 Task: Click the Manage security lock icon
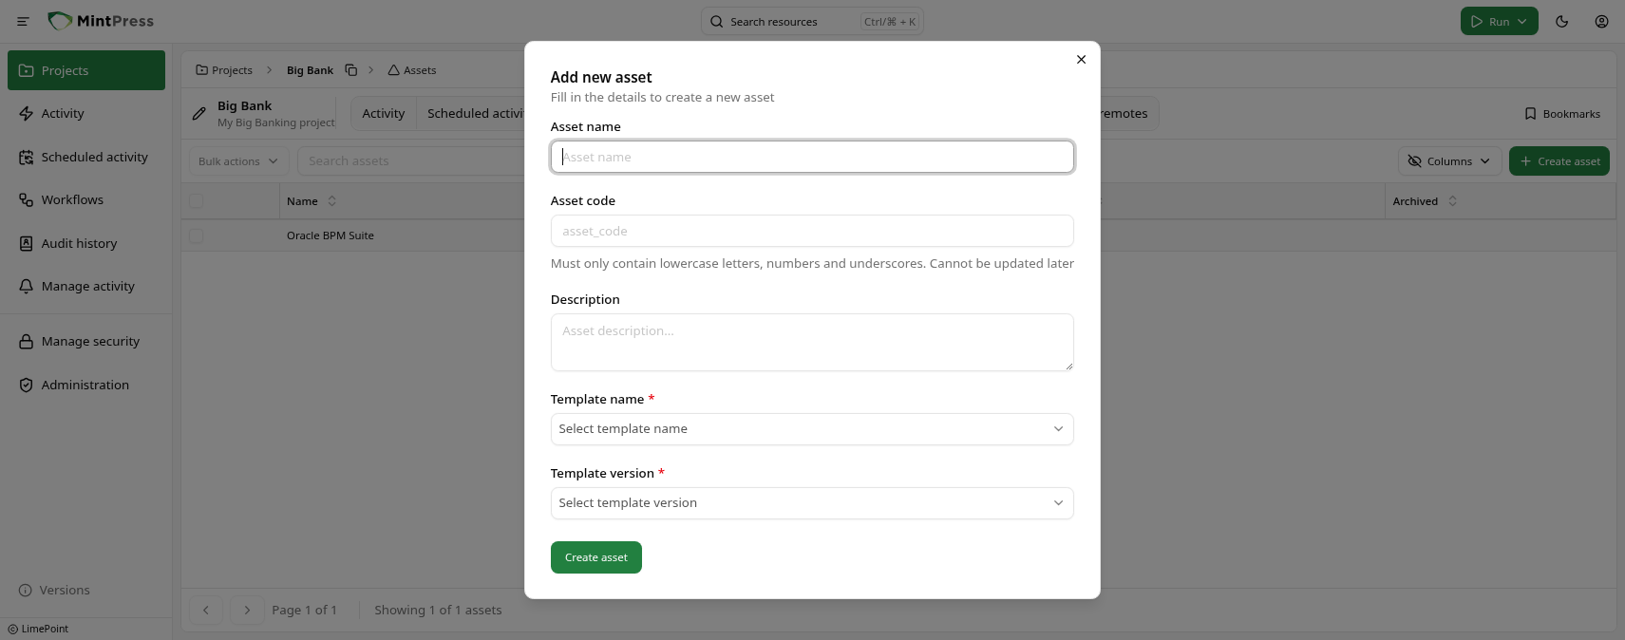coord(26,341)
